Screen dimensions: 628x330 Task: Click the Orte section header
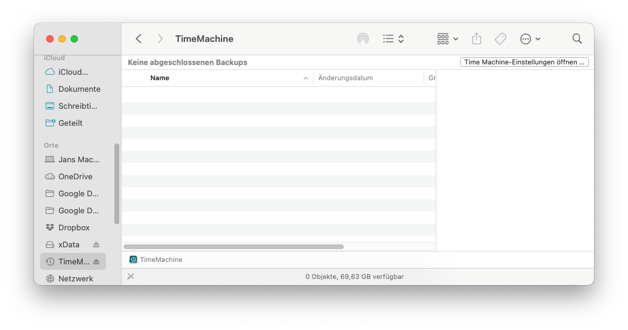pos(51,145)
